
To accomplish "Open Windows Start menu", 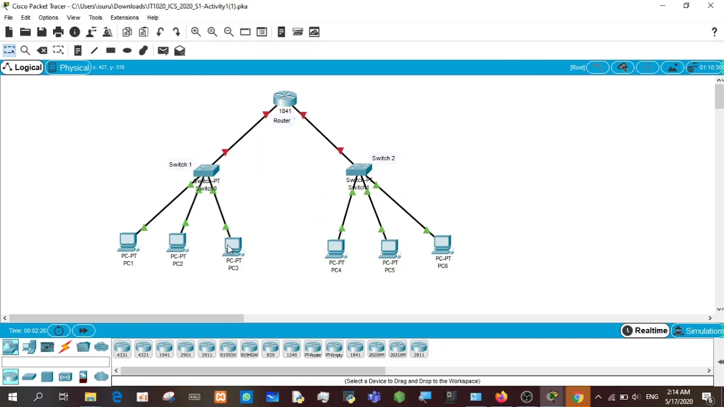I will click(x=12, y=397).
